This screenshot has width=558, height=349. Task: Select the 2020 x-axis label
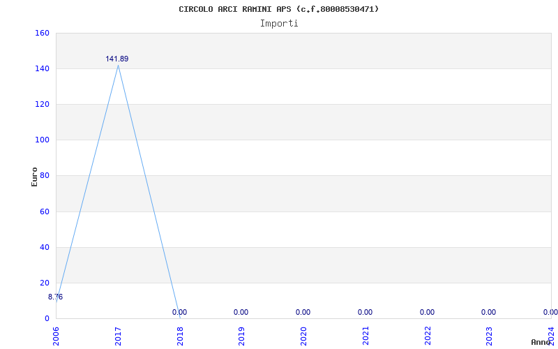tap(304, 336)
